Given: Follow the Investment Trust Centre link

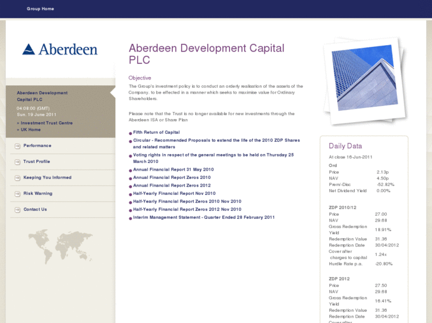Looking at the screenshot, I should (x=46, y=123).
